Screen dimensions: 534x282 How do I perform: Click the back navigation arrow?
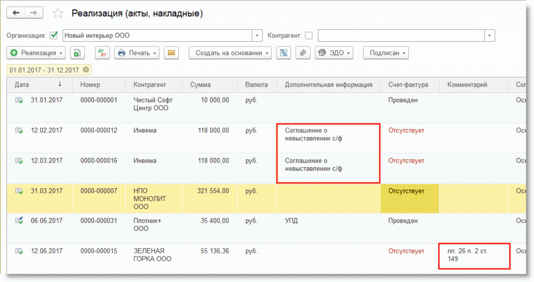pos(16,13)
